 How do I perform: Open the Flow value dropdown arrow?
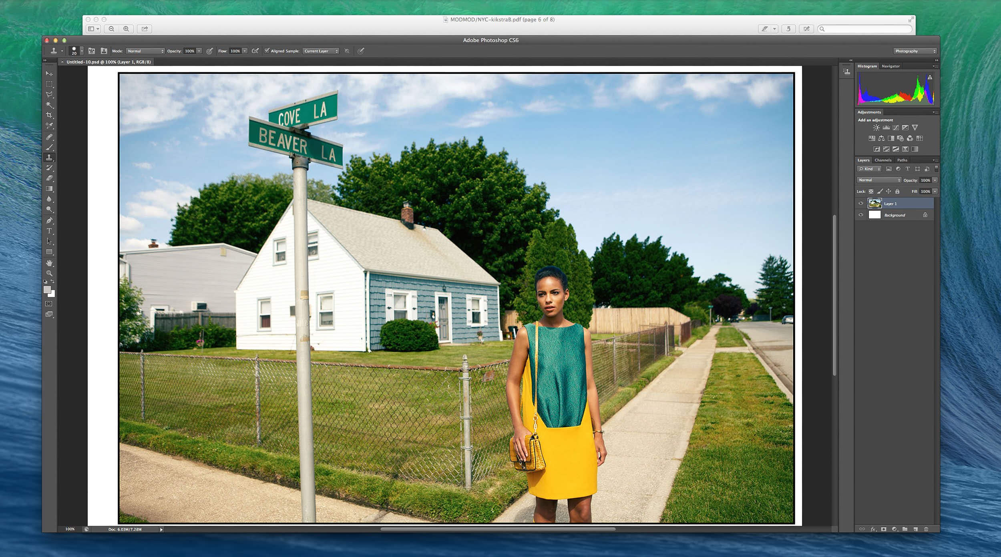[245, 51]
